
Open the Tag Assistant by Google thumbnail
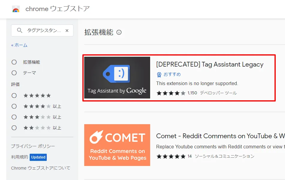point(117,78)
